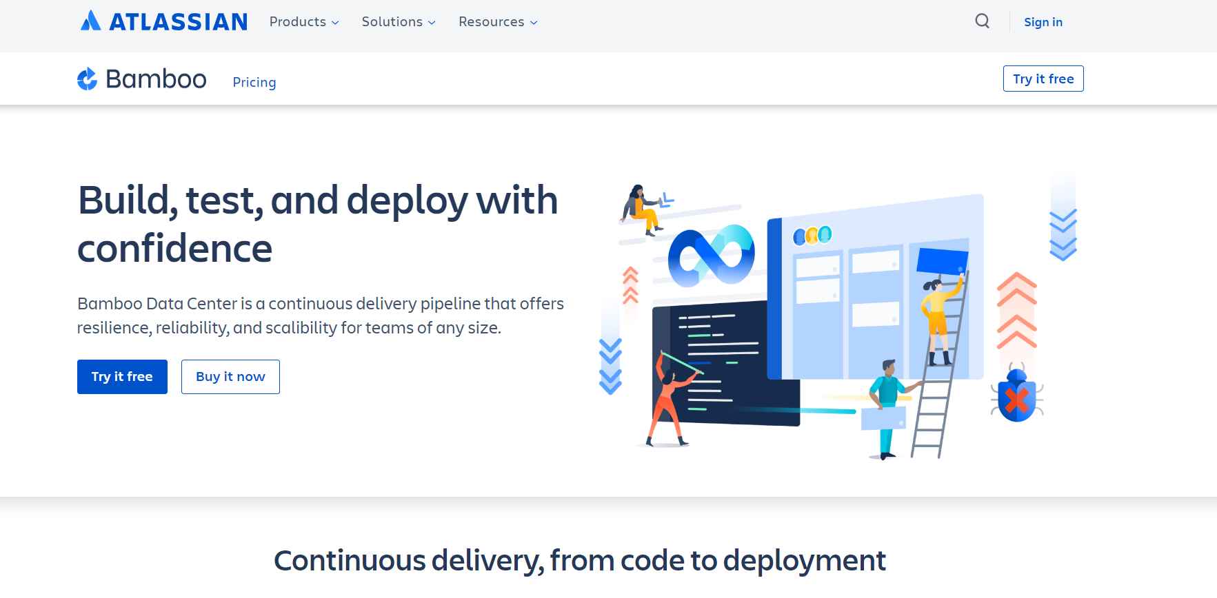1217x598 pixels.
Task: Click the Continuous delivery section heading
Action: (580, 561)
